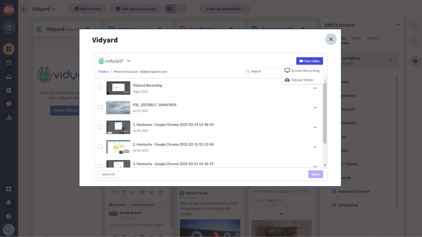The width and height of the screenshot is (422, 237).
Task: Open the PXL_20210817_184619409 thumbnail
Action: [x=118, y=108]
